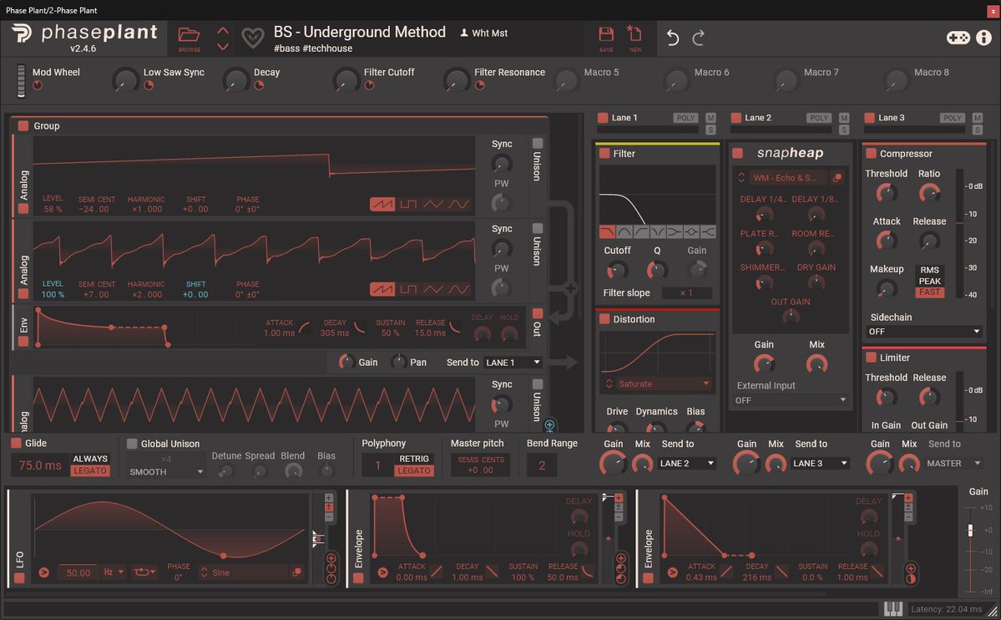The width and height of the screenshot is (1001, 620).
Task: Open the preset Browse folder icon
Action: 189,35
